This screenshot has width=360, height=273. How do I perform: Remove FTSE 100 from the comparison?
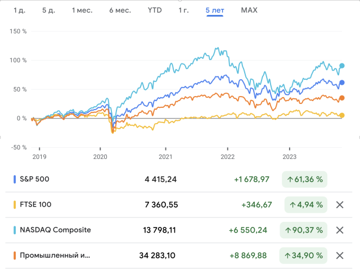point(340,204)
